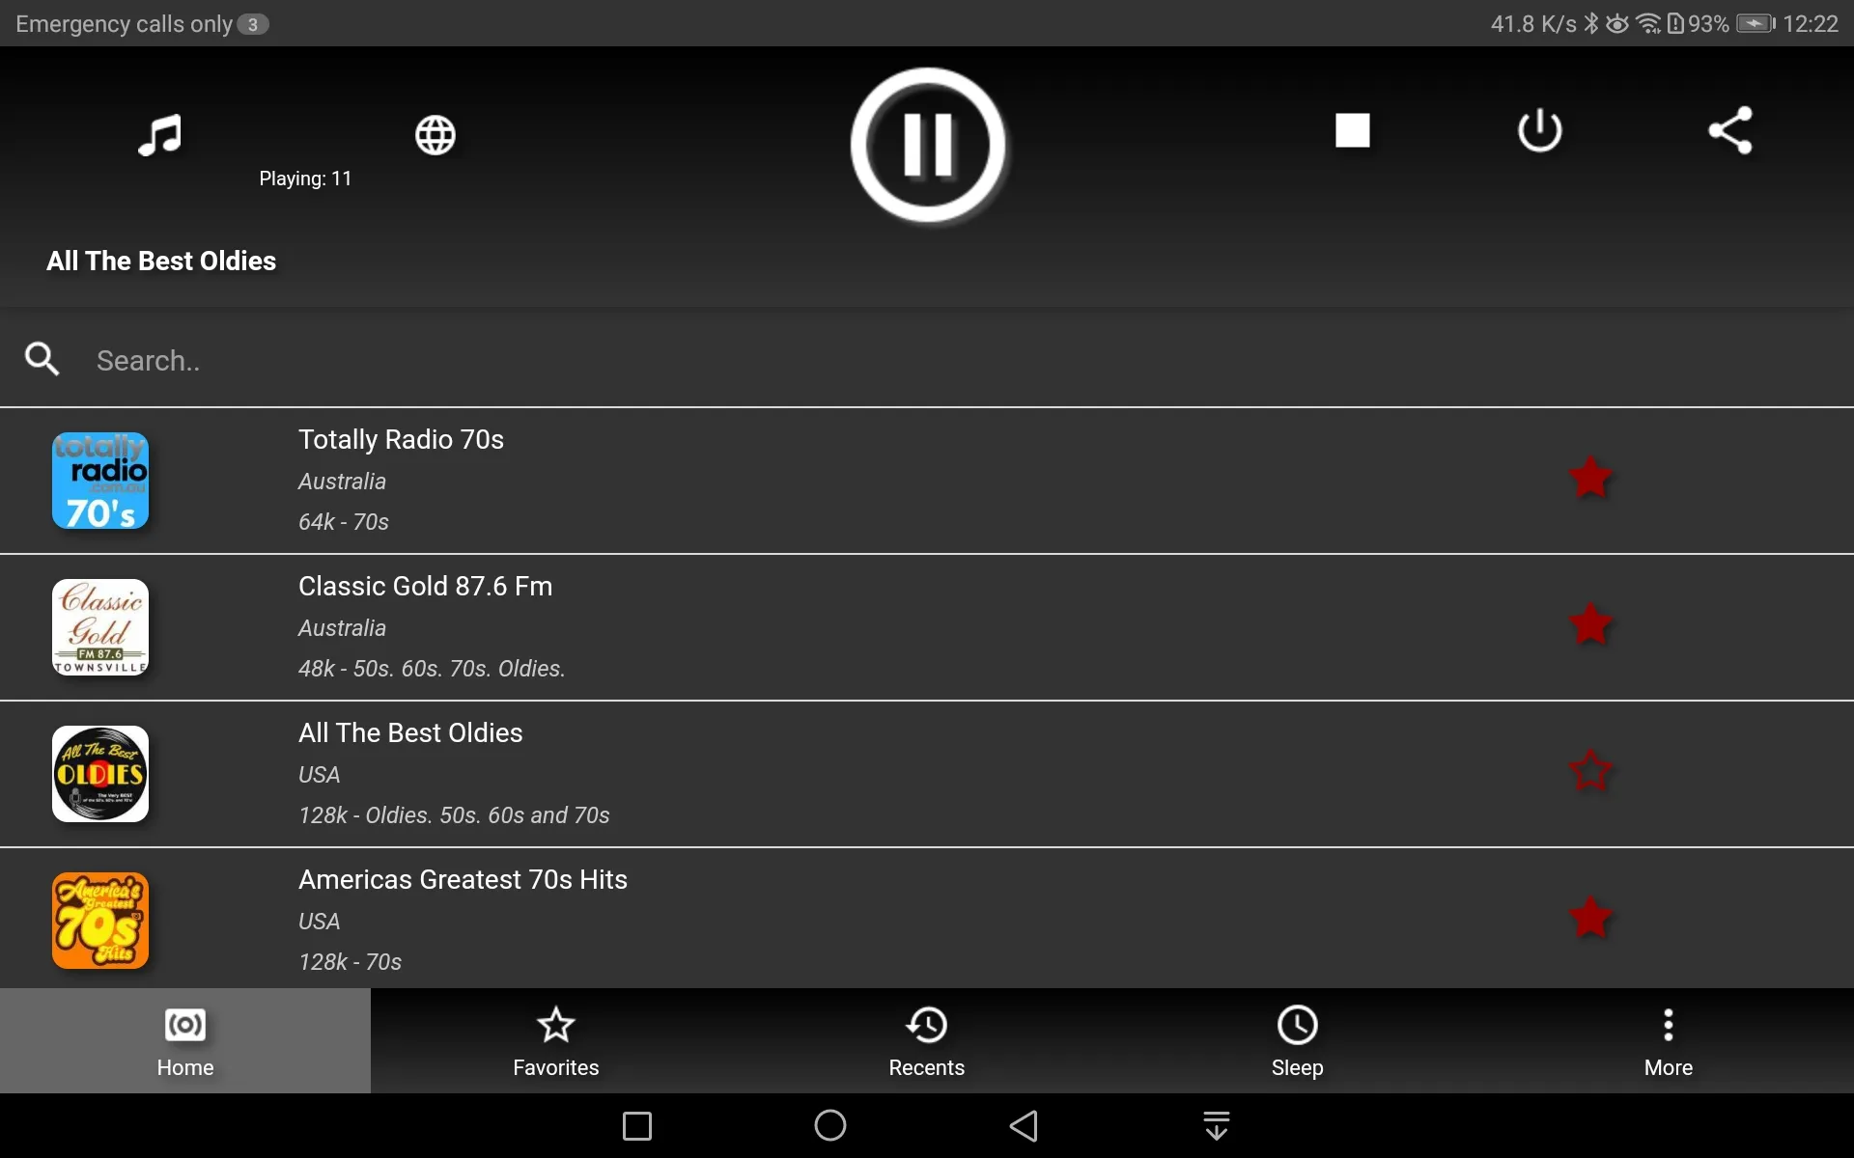Open the Favorites tab

(556, 1040)
